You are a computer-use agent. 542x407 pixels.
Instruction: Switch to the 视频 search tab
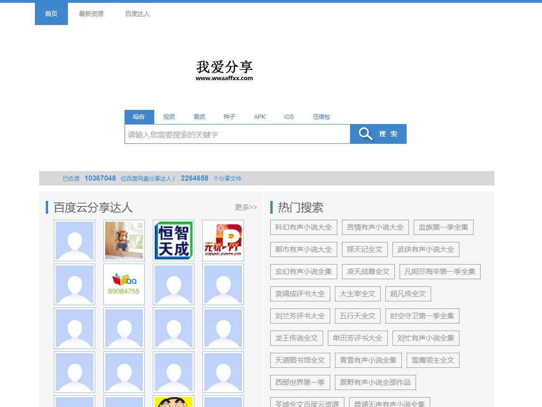169,116
